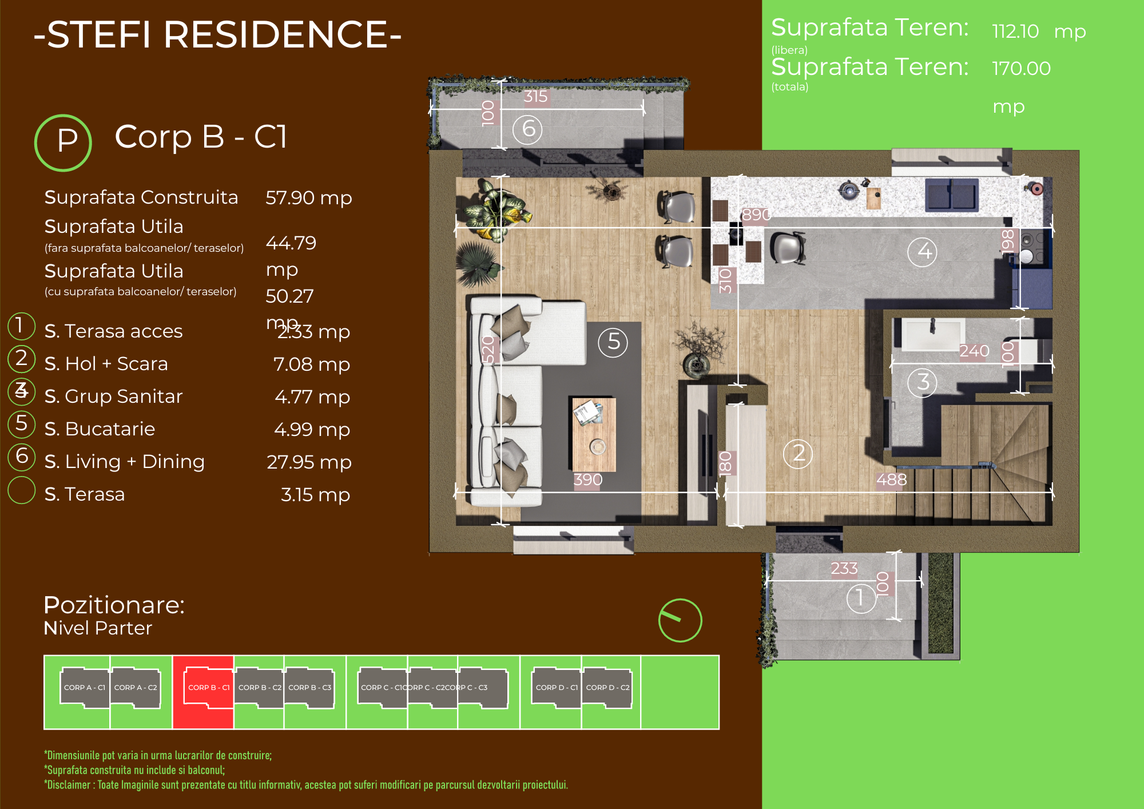This screenshot has height=809, width=1144.
Task: Click the Corp B - C1 heading
Action: pyautogui.click(x=201, y=137)
